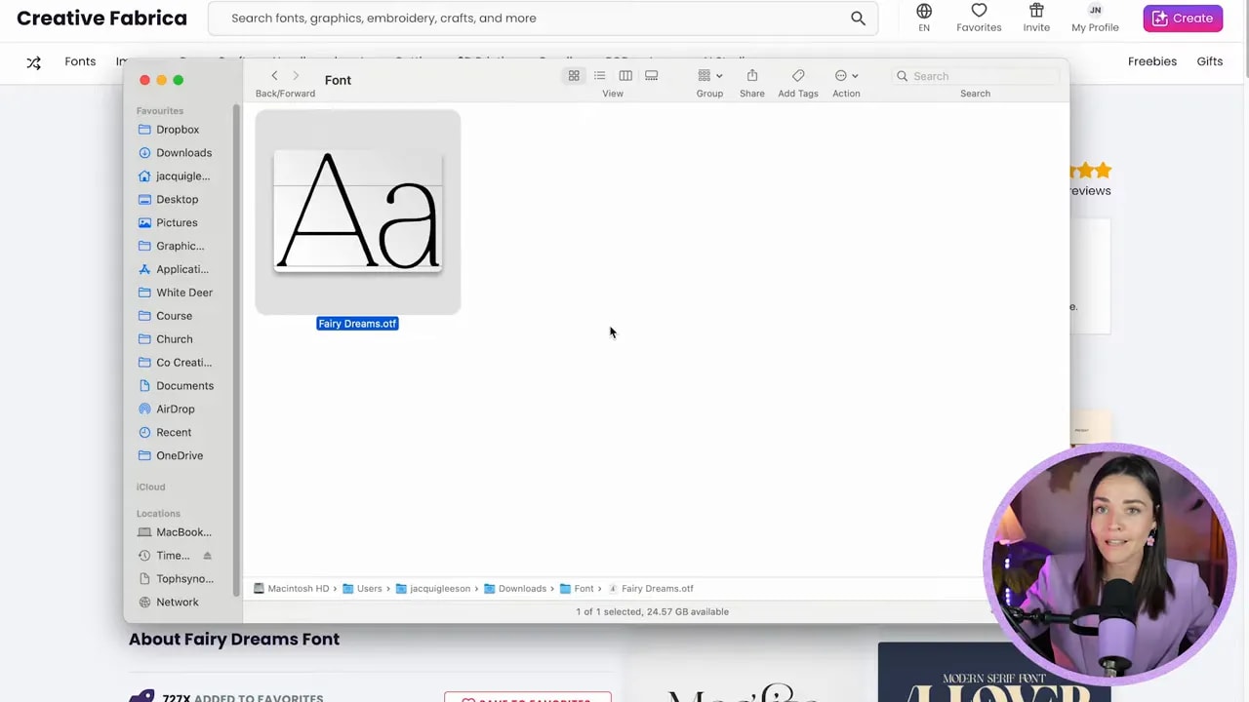Click the back navigation arrow
The width and height of the screenshot is (1249, 702).
(274, 75)
